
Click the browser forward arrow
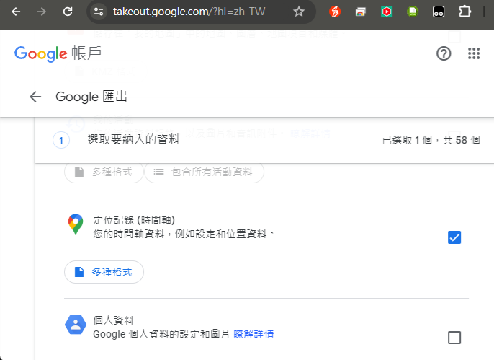tap(42, 12)
